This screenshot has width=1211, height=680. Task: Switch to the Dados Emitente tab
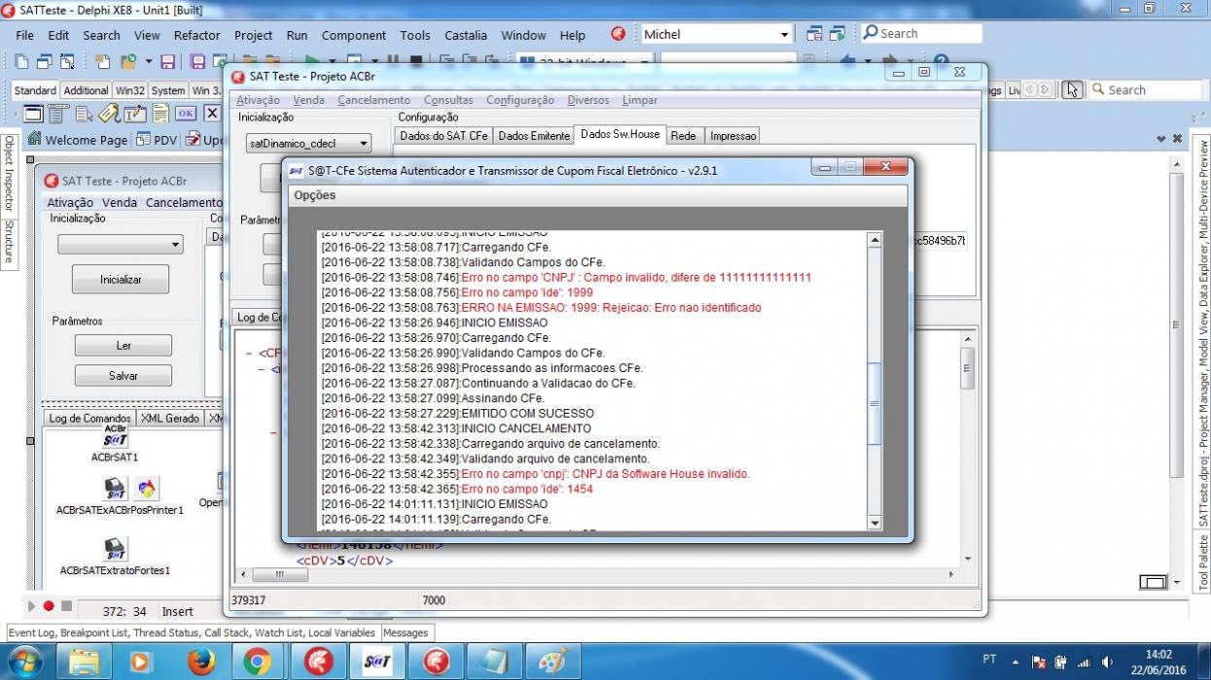coord(534,136)
